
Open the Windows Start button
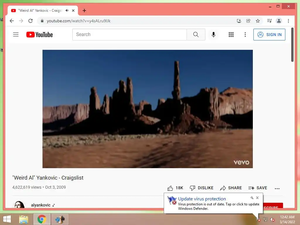[x=7, y=219]
